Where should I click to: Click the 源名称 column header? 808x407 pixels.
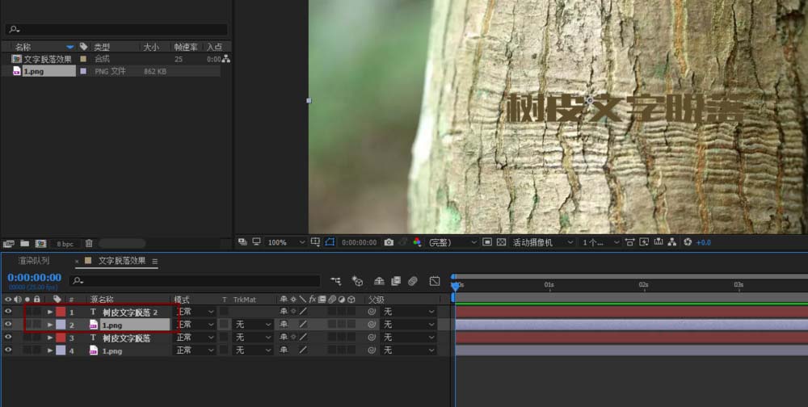(x=102, y=300)
